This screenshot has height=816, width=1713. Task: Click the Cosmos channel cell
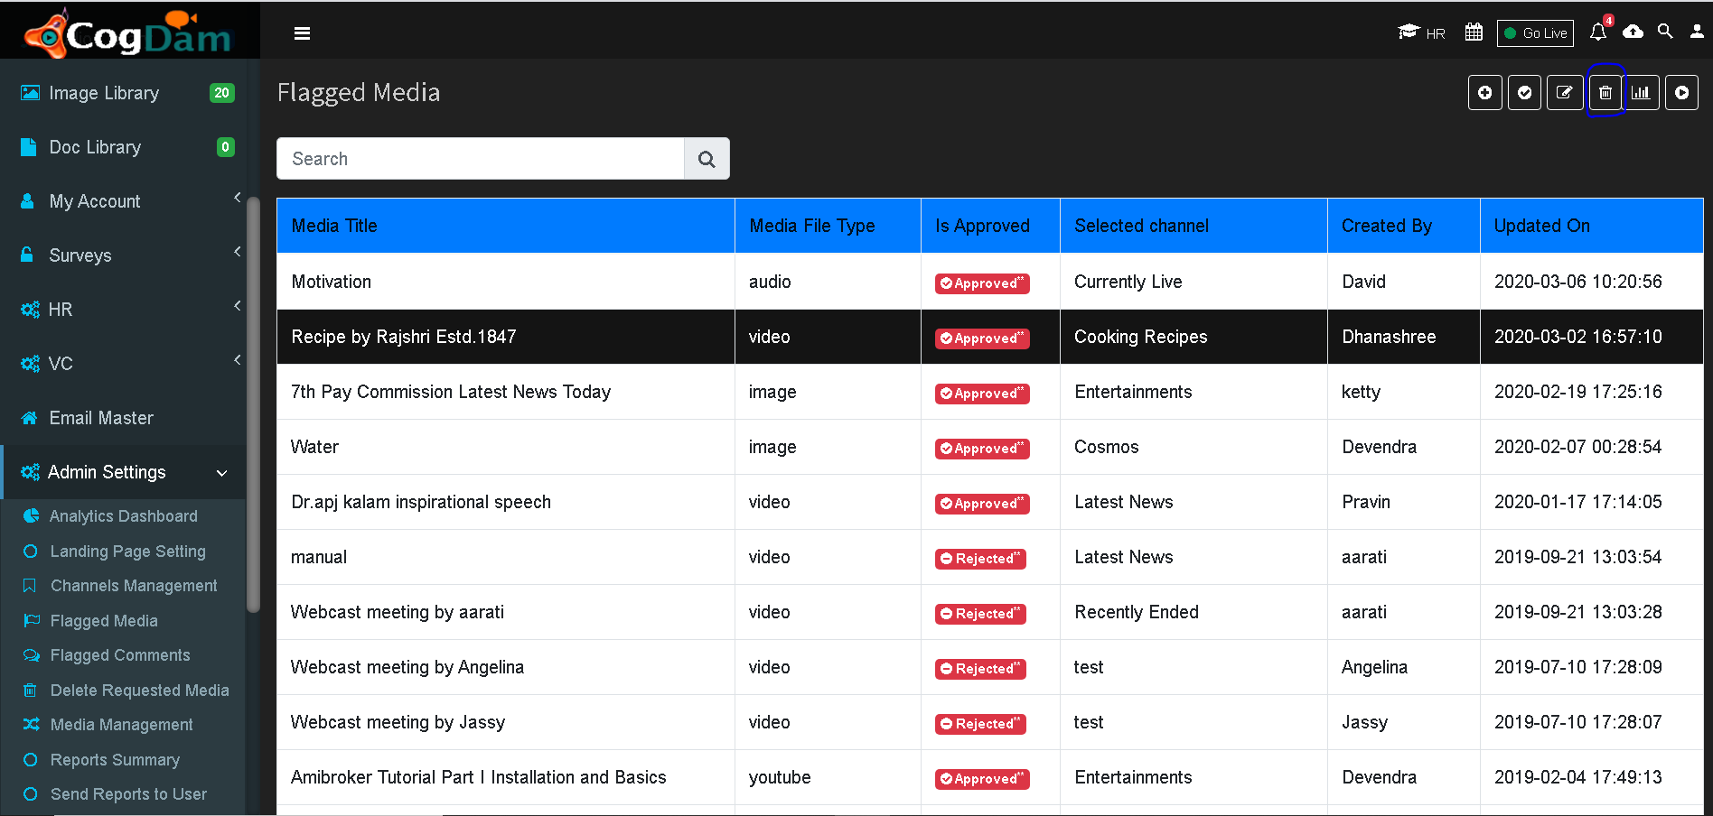pos(1193,447)
